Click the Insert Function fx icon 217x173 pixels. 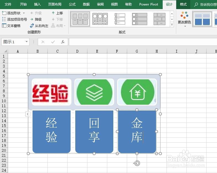(63, 42)
